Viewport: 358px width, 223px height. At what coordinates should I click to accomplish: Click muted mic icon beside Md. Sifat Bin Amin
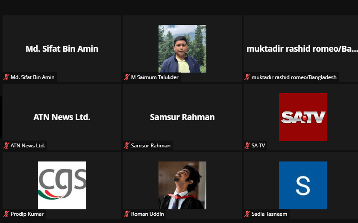point(6,77)
